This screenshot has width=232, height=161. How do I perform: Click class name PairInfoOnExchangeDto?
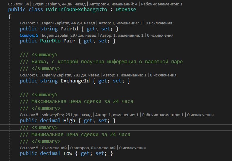[76, 10]
